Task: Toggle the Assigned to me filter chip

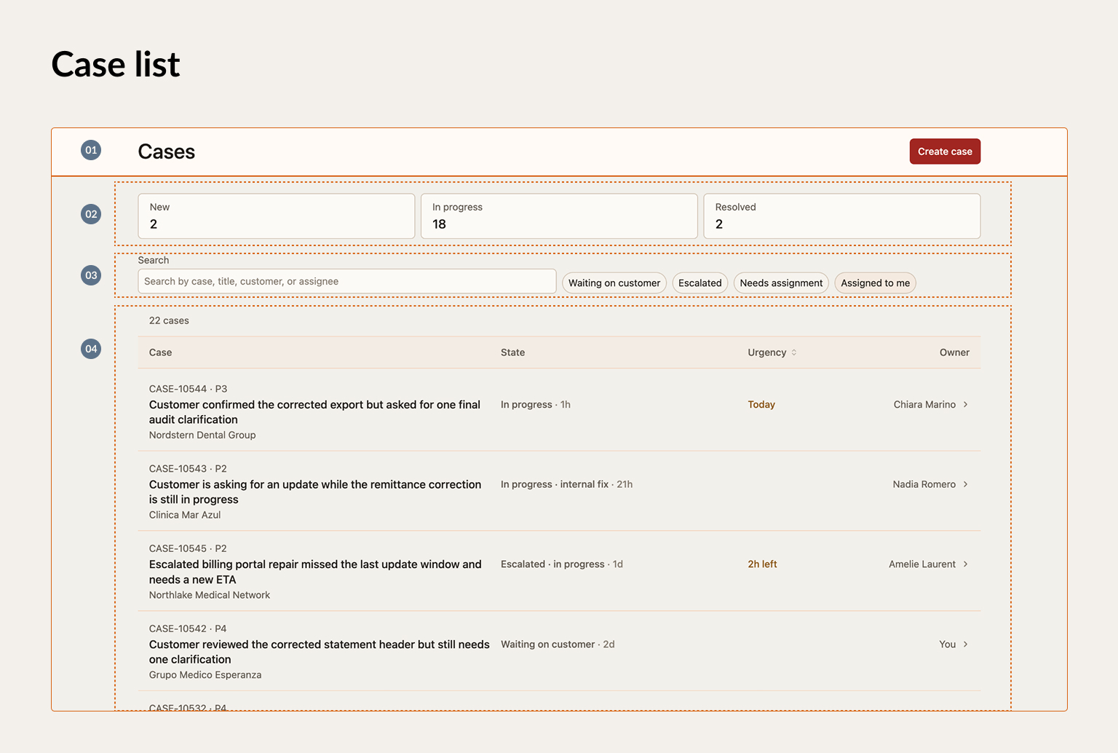Action: [875, 283]
